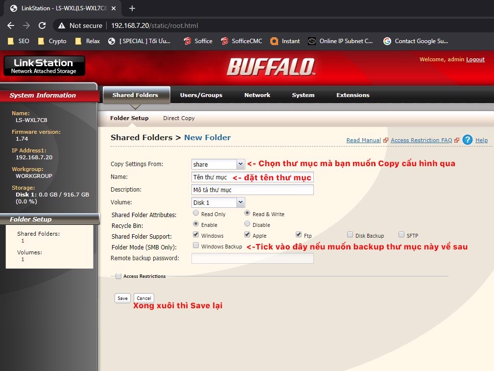
Task: Switch to the Shared Folders tab
Action: (136, 95)
